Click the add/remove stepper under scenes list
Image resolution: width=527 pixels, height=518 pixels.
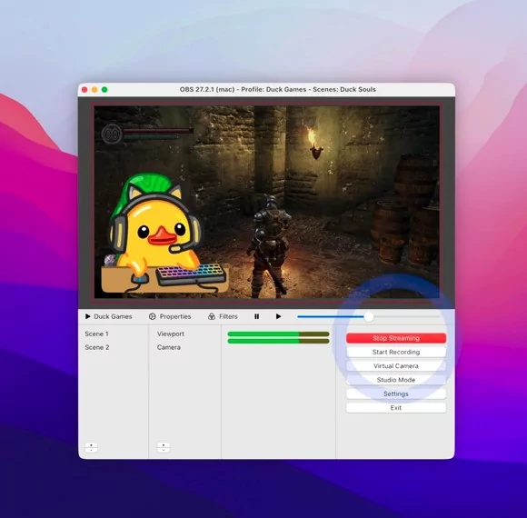click(91, 447)
